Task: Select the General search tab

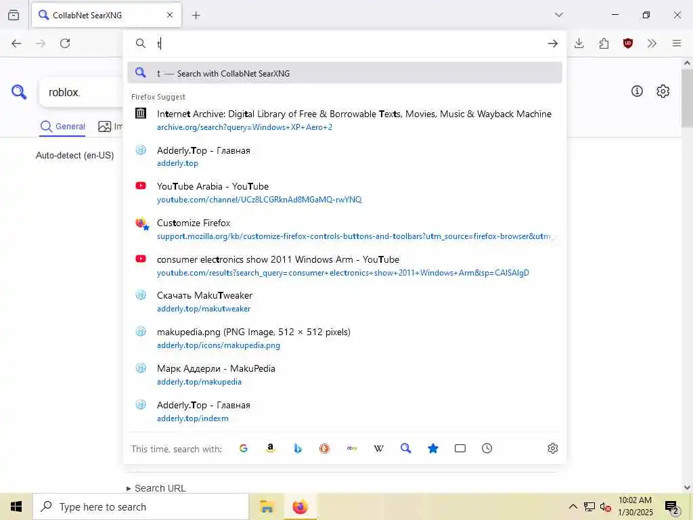Action: [x=62, y=127]
